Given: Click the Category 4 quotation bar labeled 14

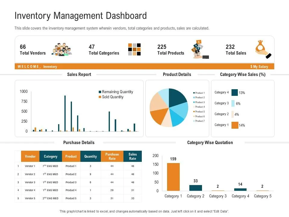Looking at the screenshot, I should click(x=240, y=190).
